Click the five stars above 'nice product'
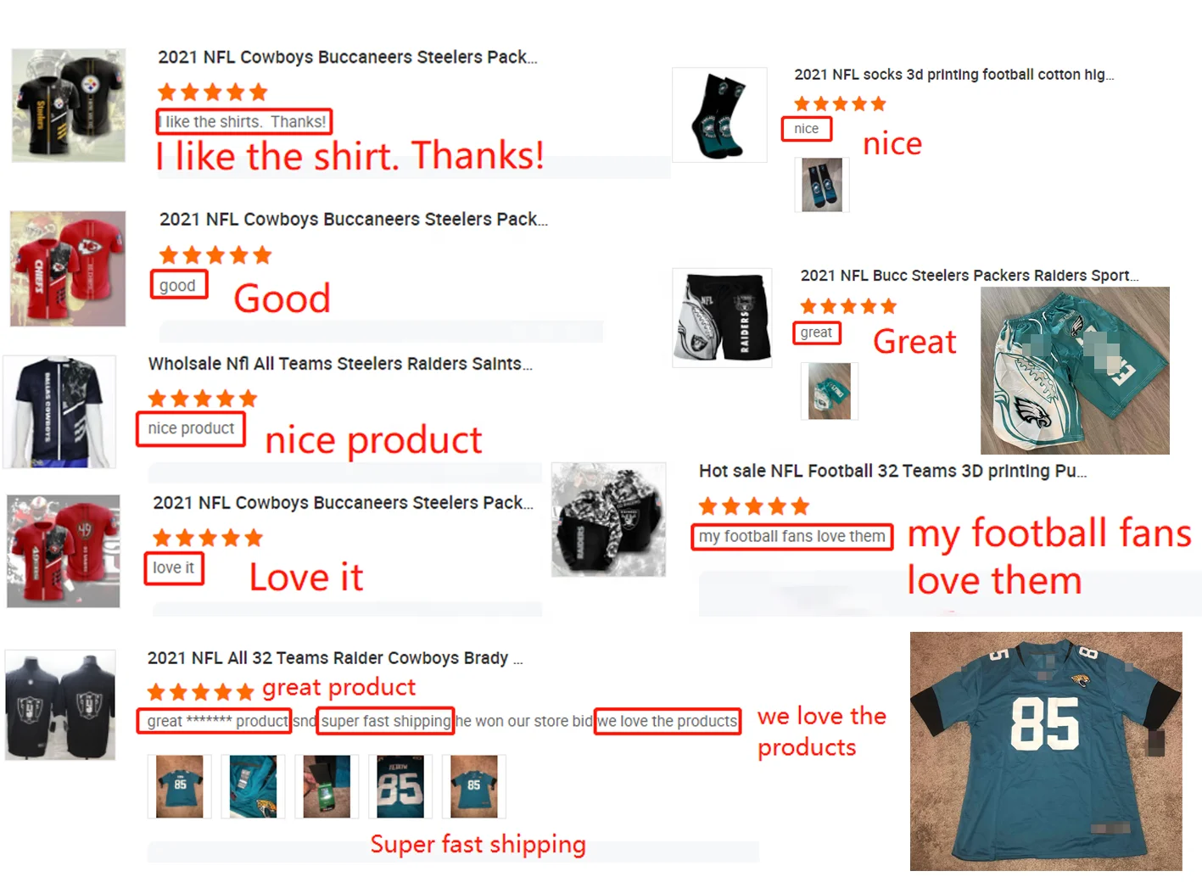Image resolution: width=1202 pixels, height=888 pixels. [202, 399]
